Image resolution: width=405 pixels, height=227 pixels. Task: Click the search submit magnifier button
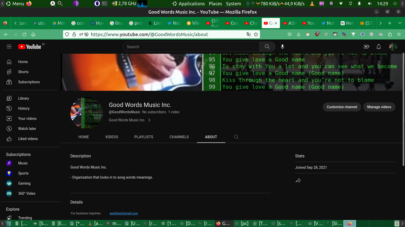click(267, 47)
